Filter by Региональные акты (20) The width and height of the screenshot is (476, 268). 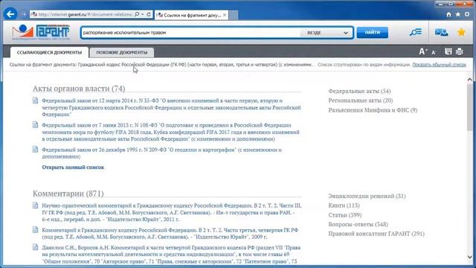[360, 100]
